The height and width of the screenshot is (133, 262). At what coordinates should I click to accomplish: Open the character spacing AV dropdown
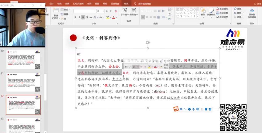coord(96,17)
